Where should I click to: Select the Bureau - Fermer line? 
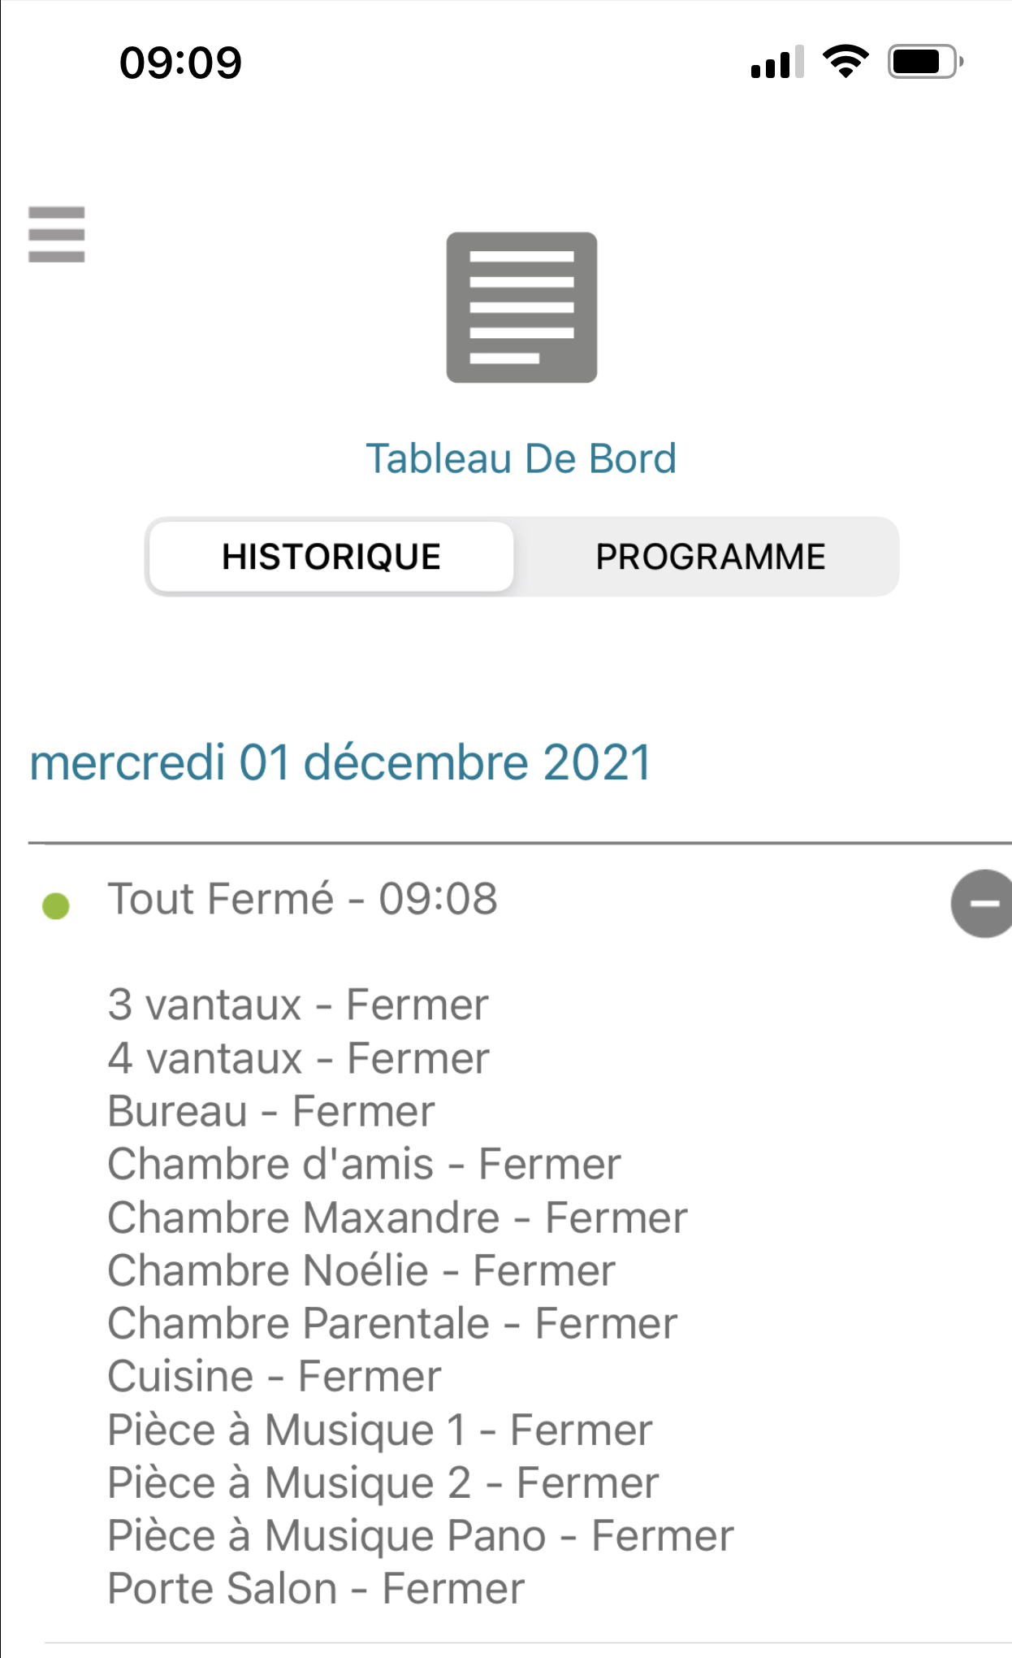click(271, 1111)
